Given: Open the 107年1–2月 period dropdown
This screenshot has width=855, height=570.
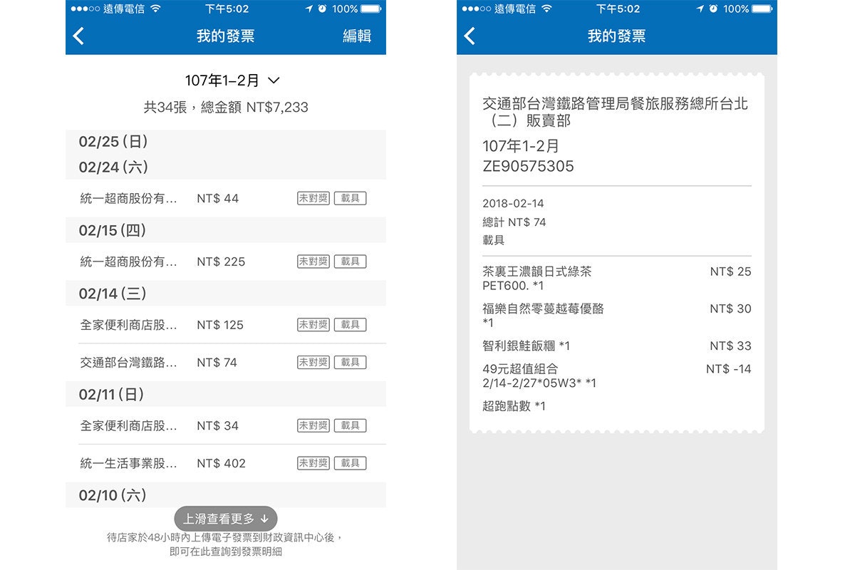Looking at the screenshot, I should pyautogui.click(x=232, y=81).
